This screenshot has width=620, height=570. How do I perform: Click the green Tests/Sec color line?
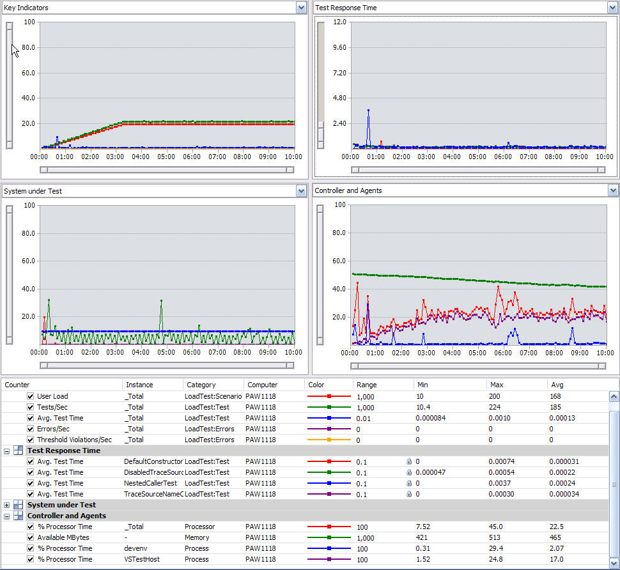pyautogui.click(x=329, y=407)
